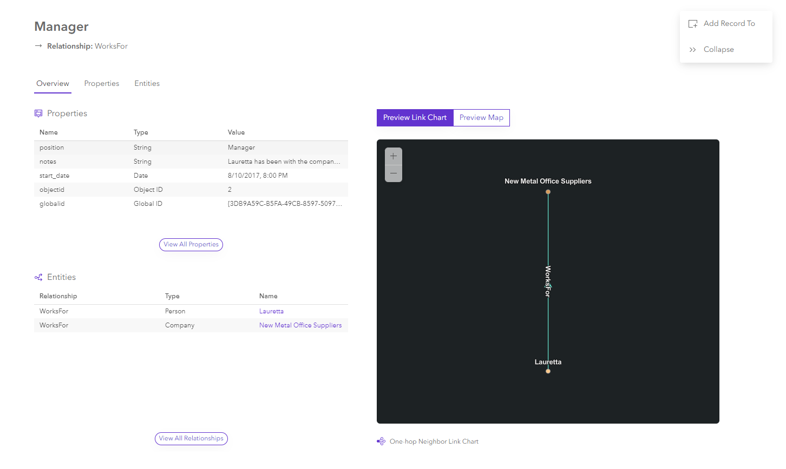Select the Add Record To icon
Screen dimensions: 786x469
click(693, 23)
